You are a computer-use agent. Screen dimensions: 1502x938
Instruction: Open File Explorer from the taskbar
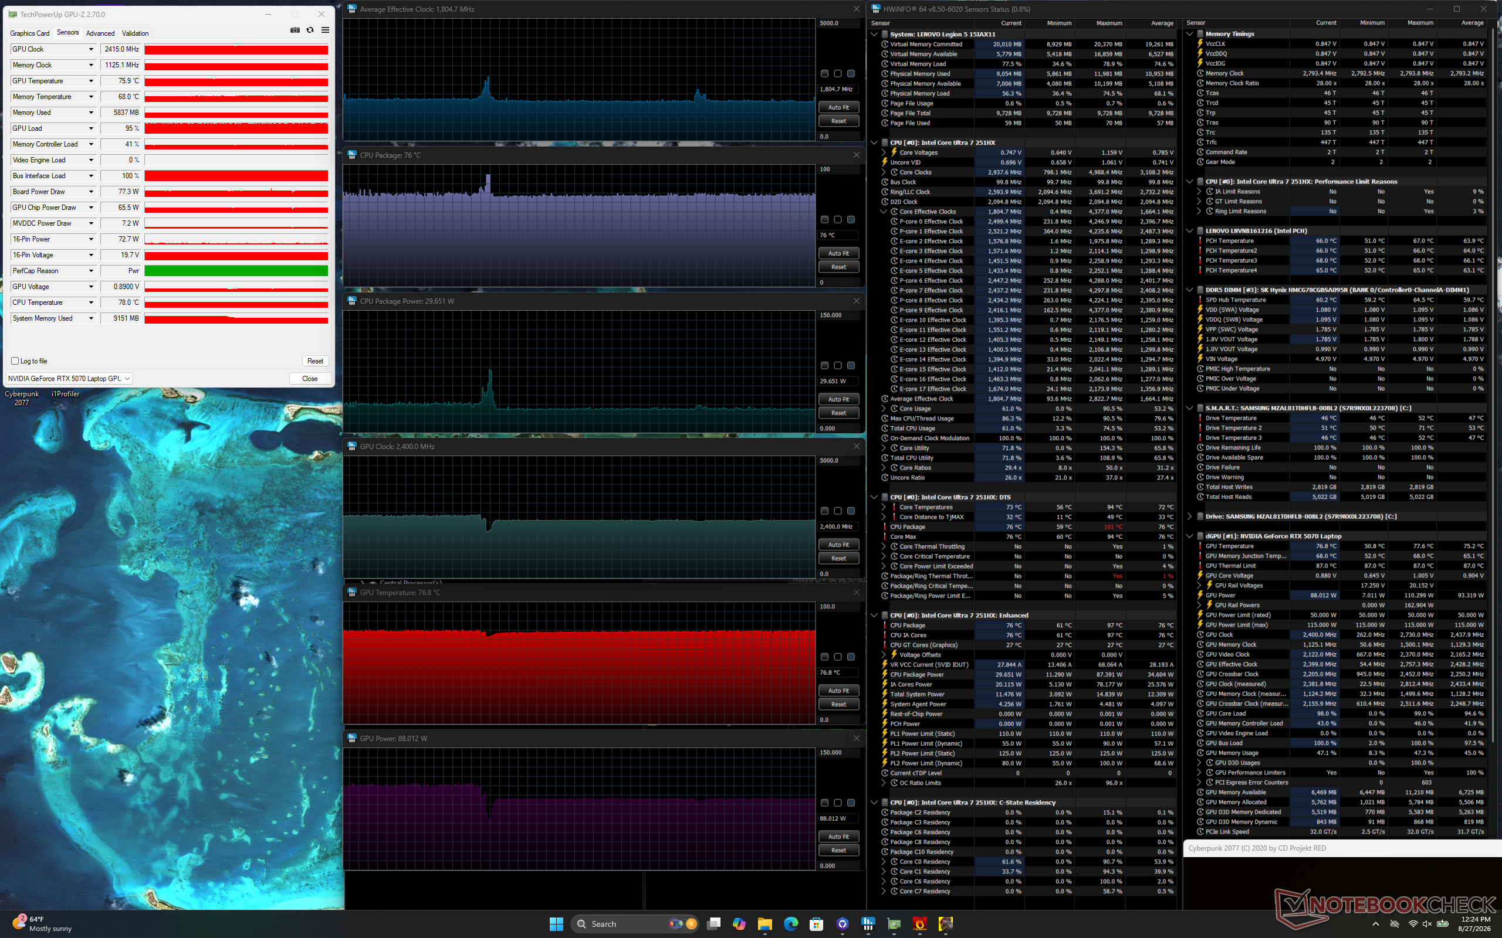coord(764,924)
